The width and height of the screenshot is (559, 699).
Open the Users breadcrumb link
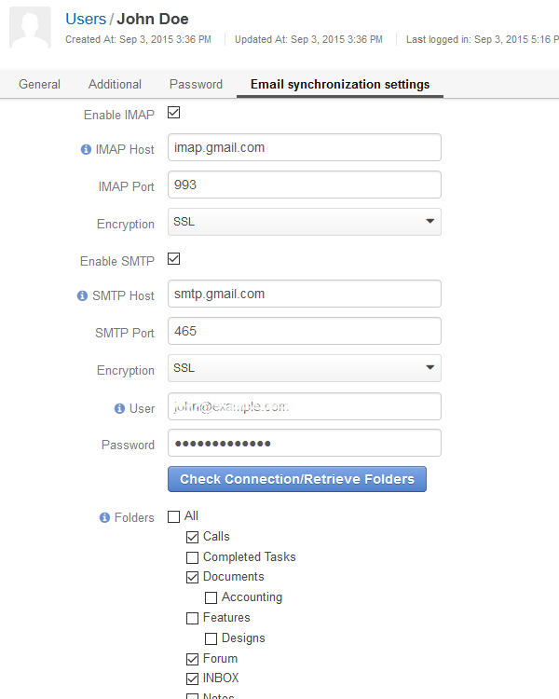pos(86,20)
